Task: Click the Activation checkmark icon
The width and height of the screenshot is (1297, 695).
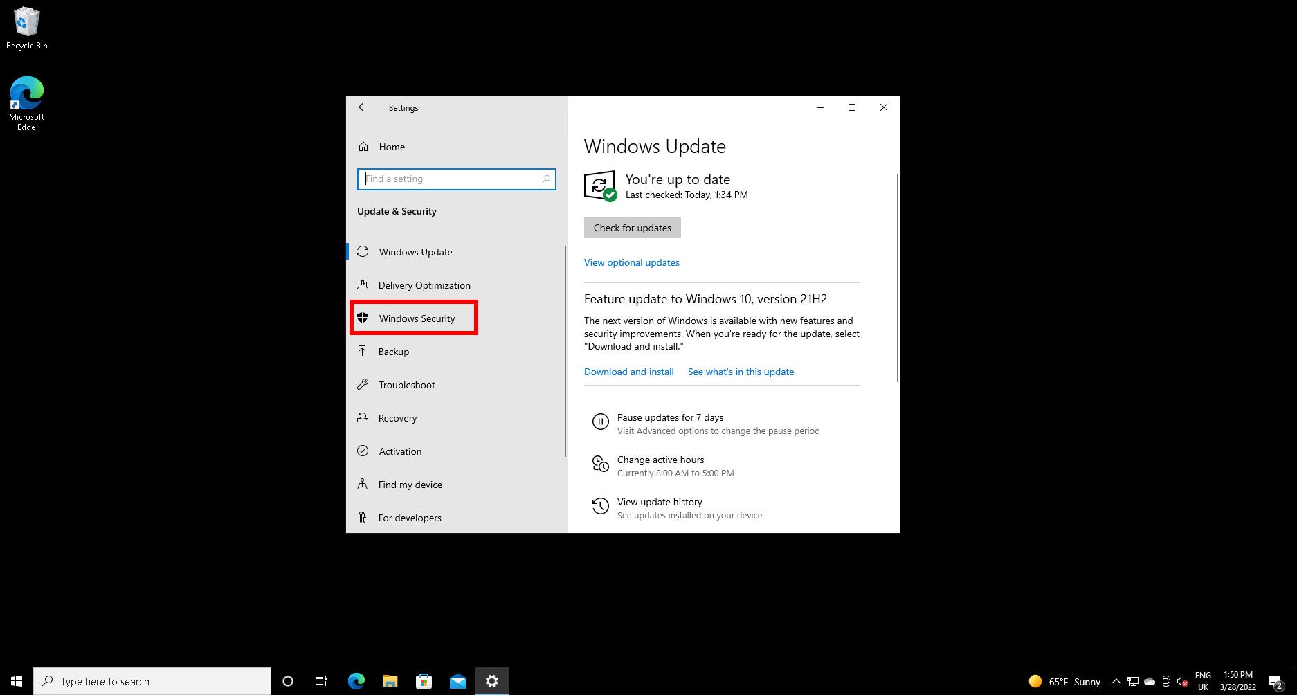Action: click(363, 451)
